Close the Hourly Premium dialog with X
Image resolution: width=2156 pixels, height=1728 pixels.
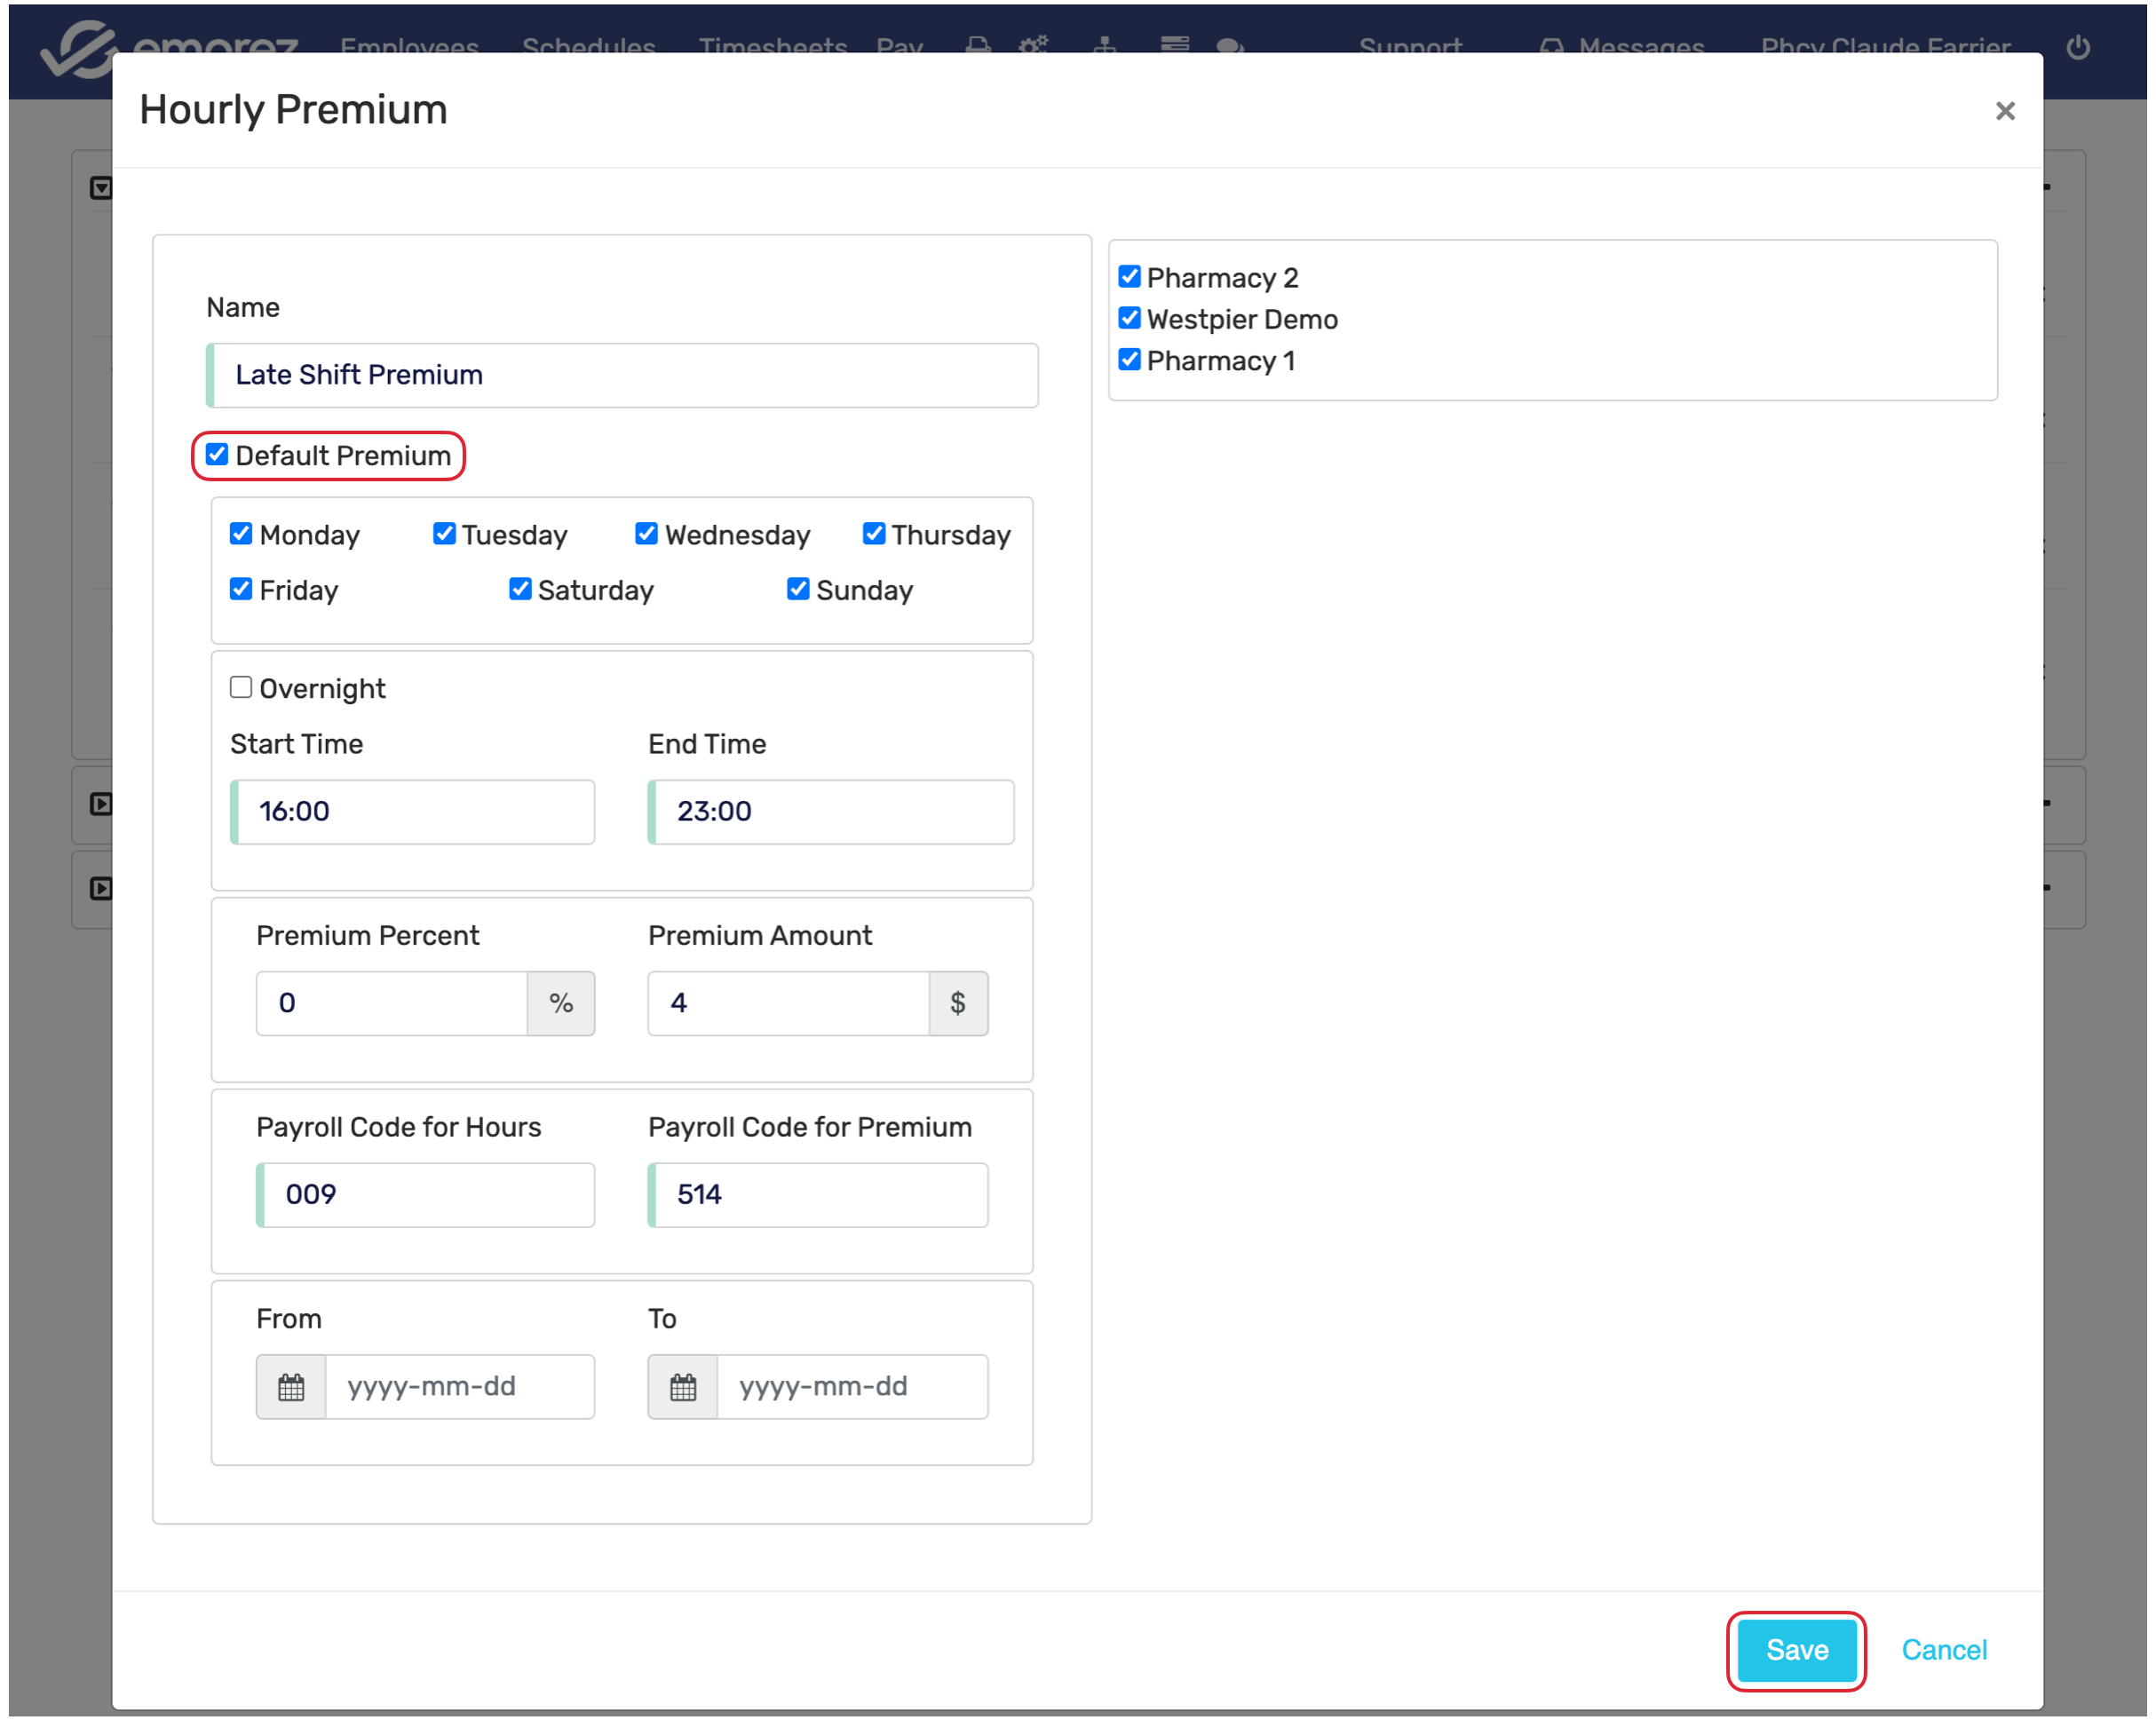coord(2004,111)
